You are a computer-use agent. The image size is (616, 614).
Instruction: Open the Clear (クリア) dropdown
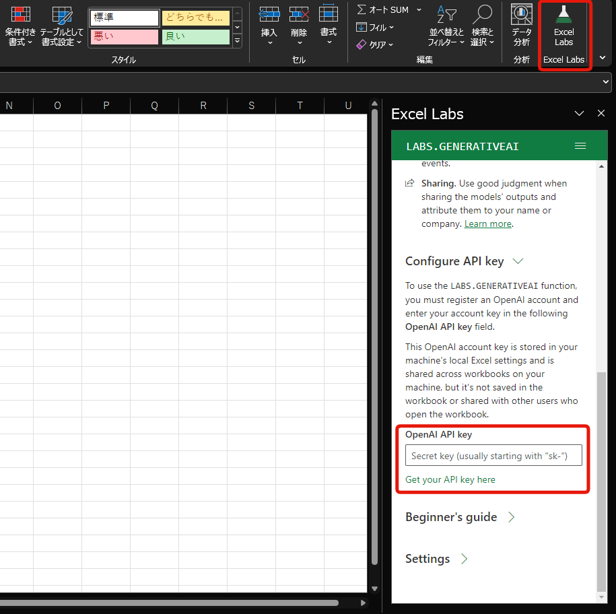pyautogui.click(x=375, y=45)
